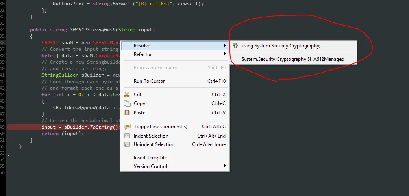Click the 'button.Text = string.Format' line
The image size is (409, 196).
click(x=128, y=4)
